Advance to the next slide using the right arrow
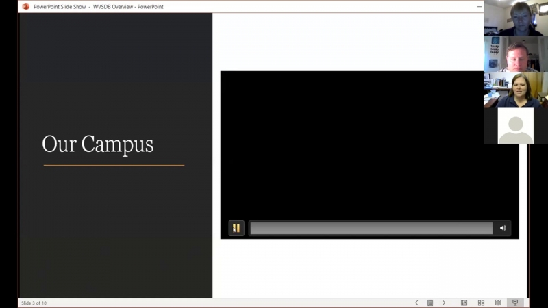Image resolution: width=548 pixels, height=308 pixels. pos(444,303)
